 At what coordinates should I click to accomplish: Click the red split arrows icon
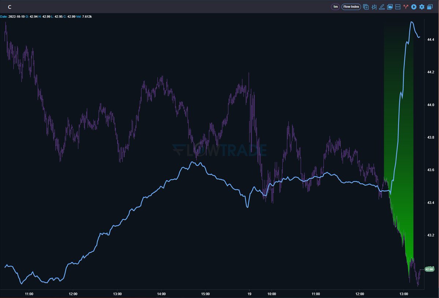pyautogui.click(x=406, y=7)
